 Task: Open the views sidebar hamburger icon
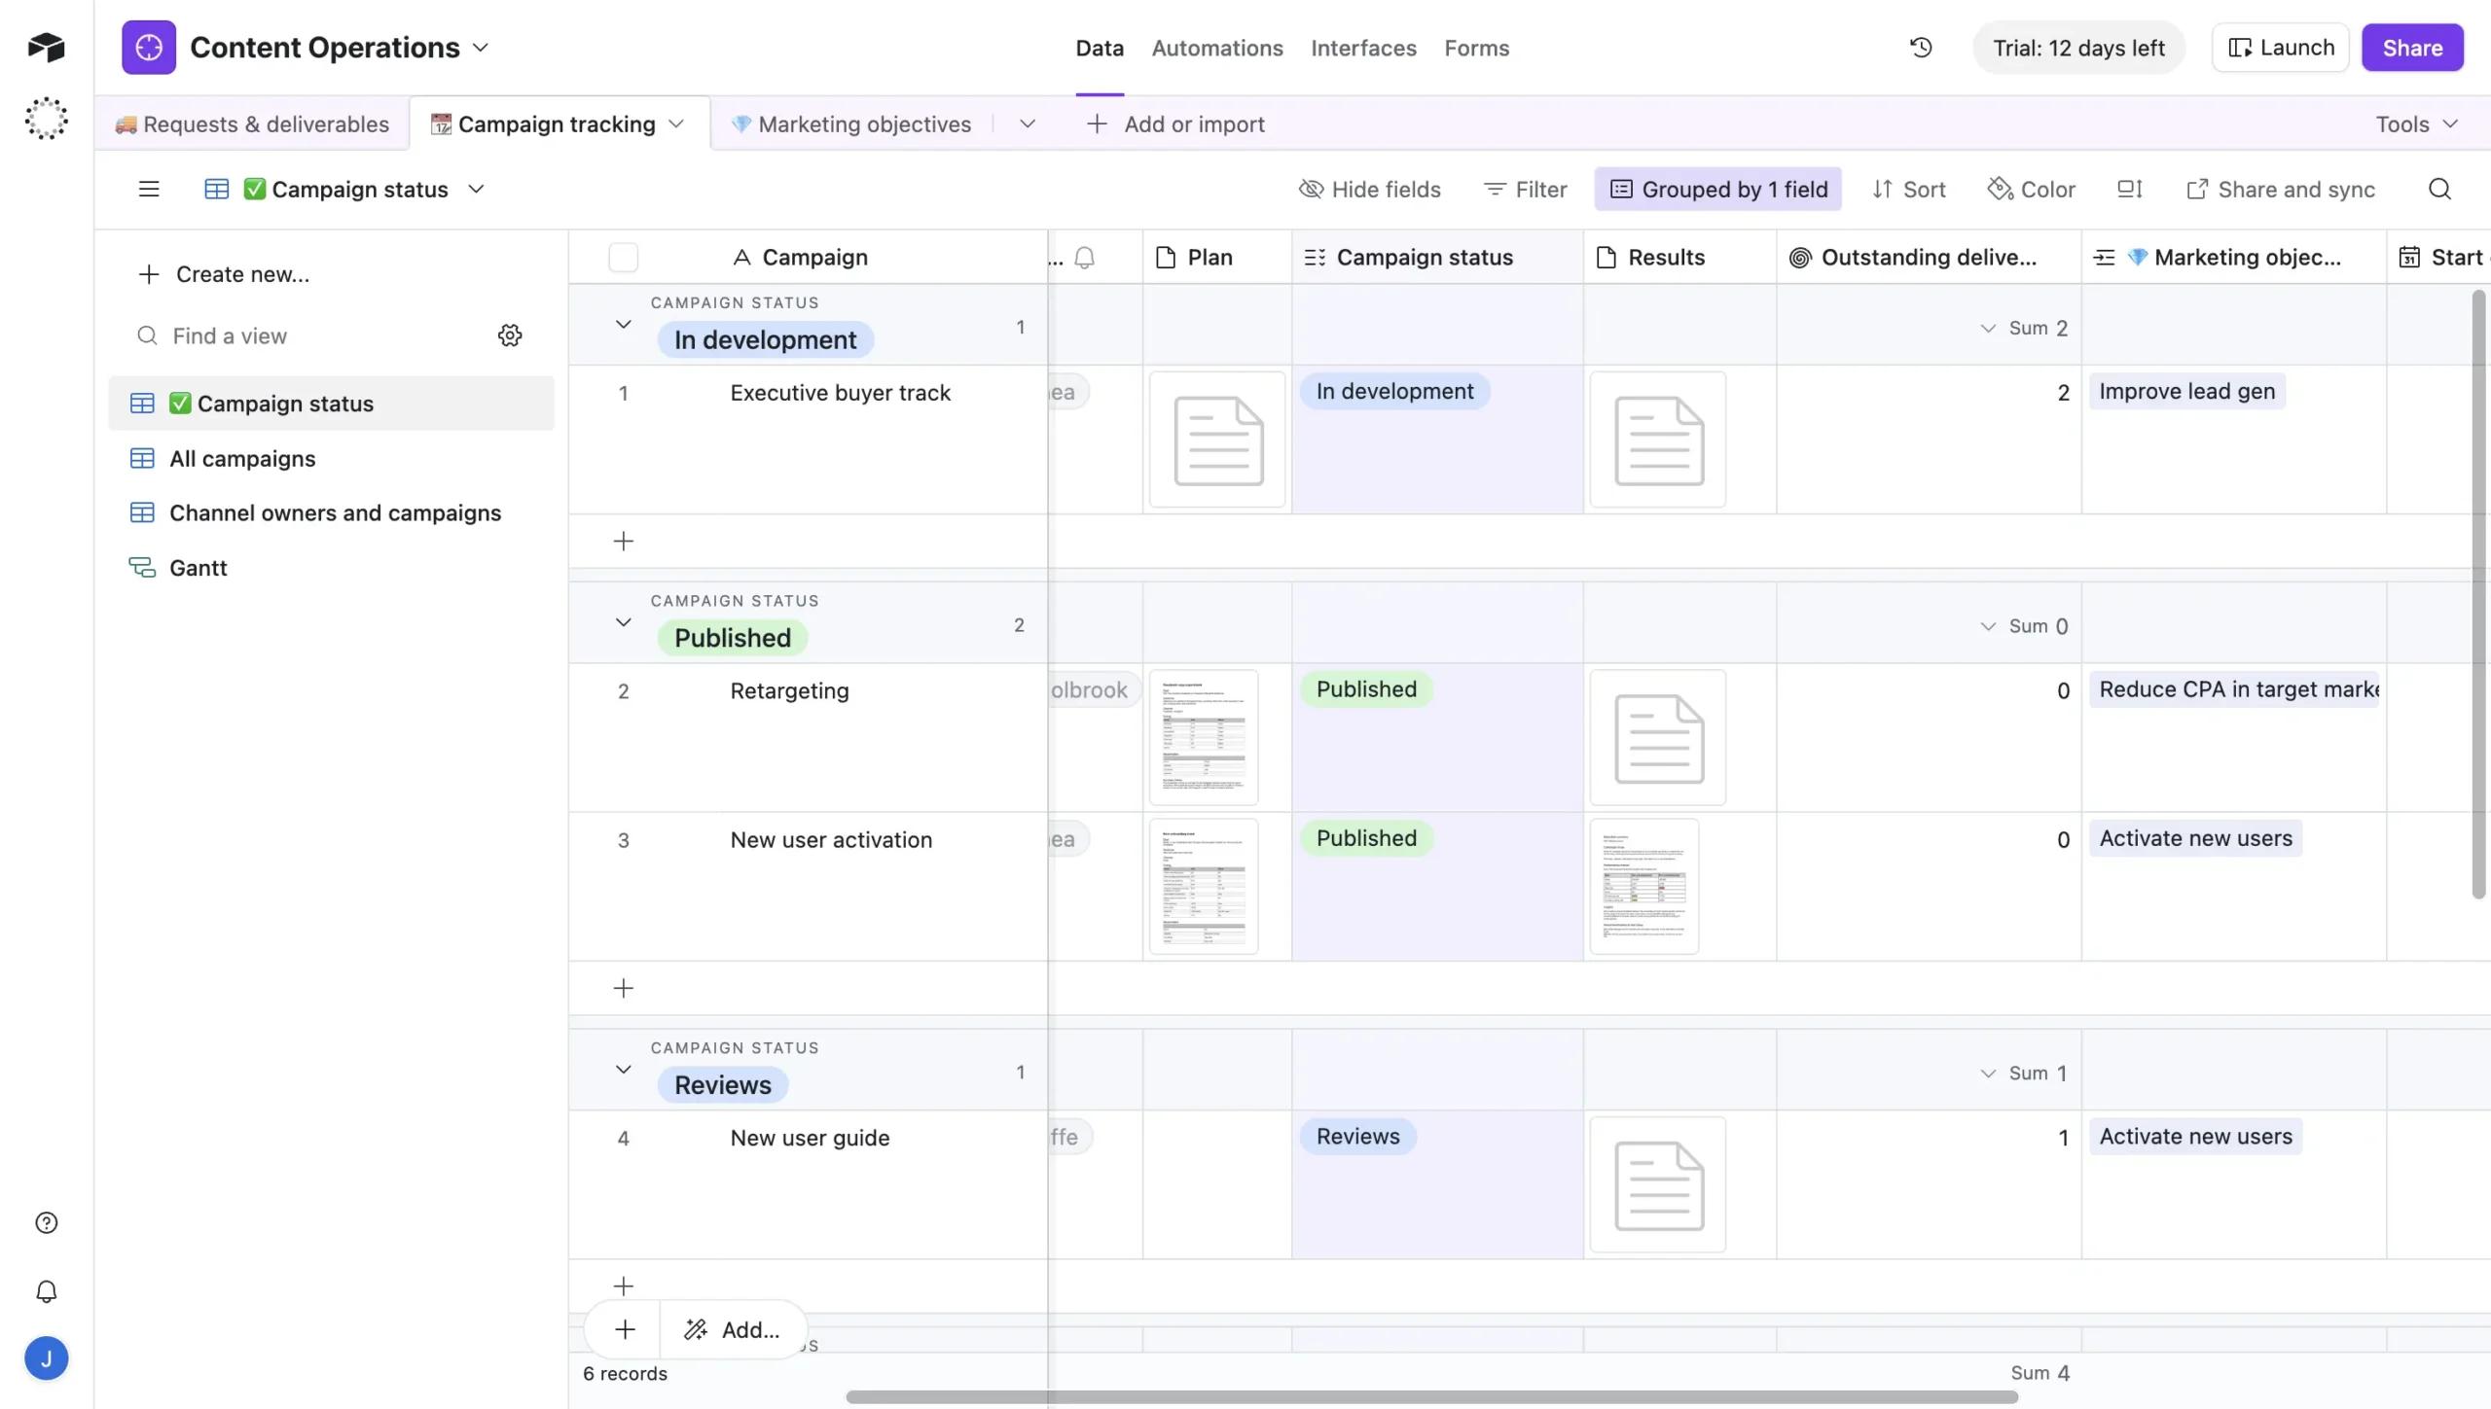148,189
